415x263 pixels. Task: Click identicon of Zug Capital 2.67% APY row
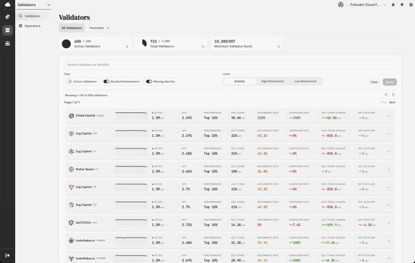pyautogui.click(x=71, y=134)
